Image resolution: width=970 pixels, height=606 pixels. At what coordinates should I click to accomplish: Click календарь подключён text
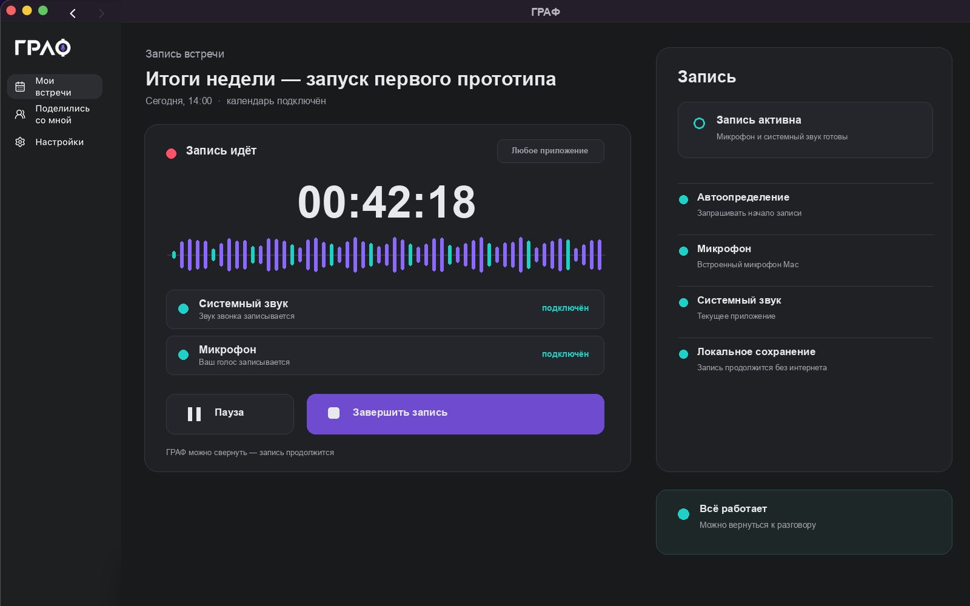click(x=276, y=101)
